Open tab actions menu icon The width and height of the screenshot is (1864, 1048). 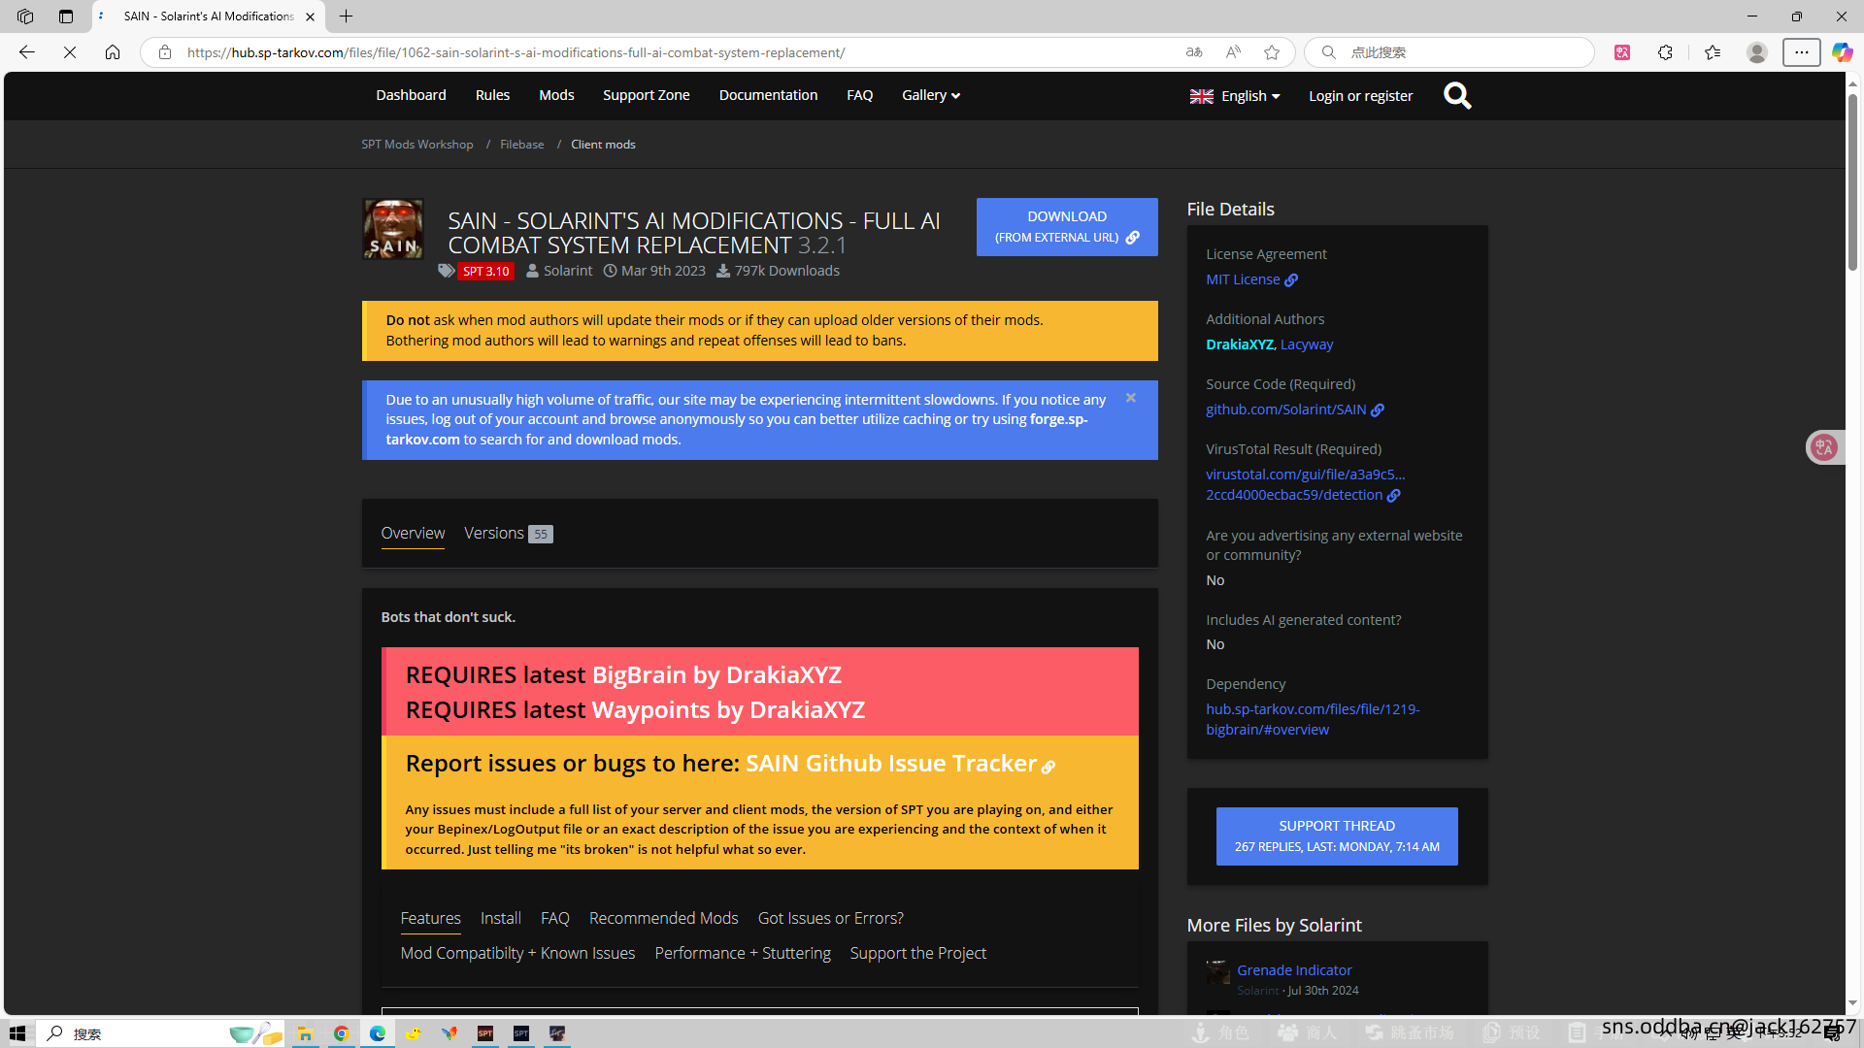(x=65, y=16)
